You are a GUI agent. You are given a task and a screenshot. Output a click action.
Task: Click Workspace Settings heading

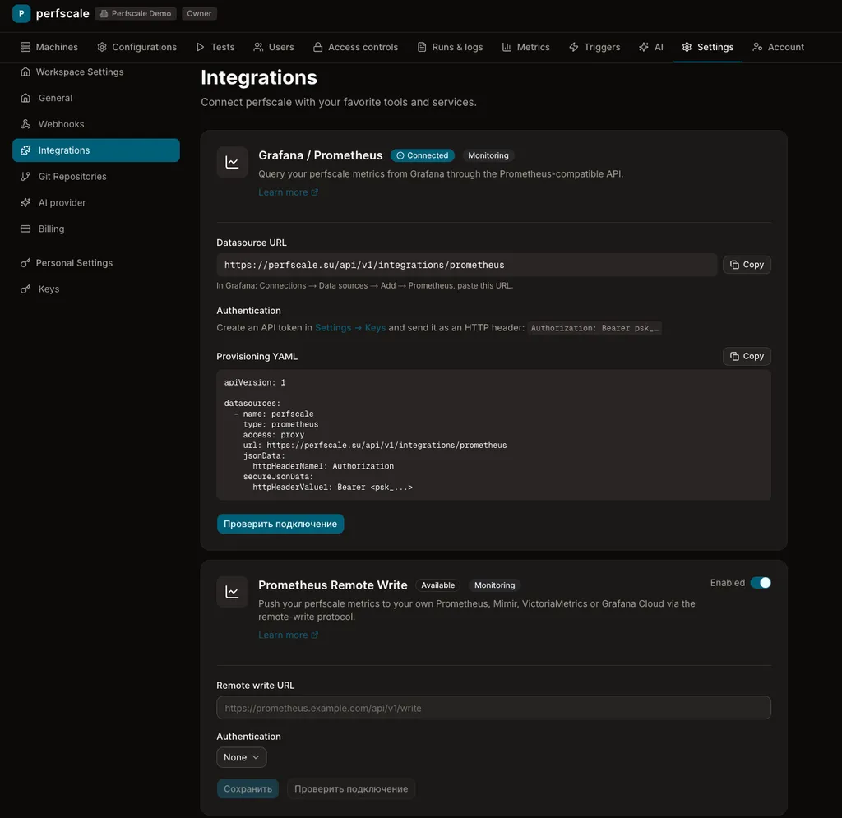[80, 72]
